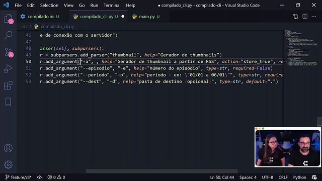The height and width of the screenshot is (181, 322).
Task: Restore down the VS Code window
Action: [x=298, y=5]
